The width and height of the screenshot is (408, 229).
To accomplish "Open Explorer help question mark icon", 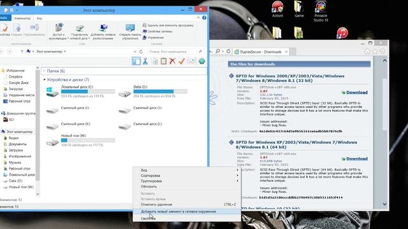I will [204, 18].
